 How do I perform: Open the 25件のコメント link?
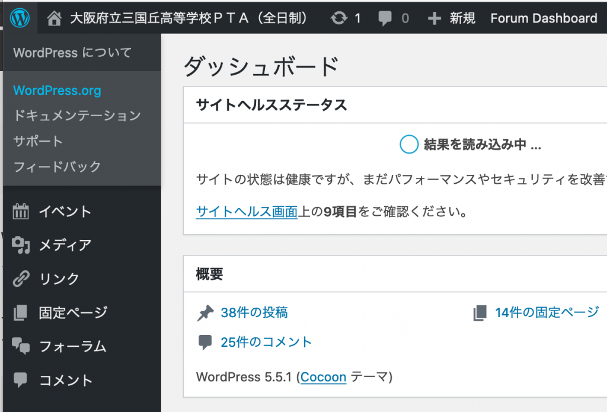click(266, 342)
